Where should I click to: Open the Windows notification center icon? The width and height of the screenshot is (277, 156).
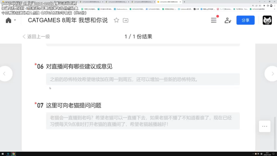pos(274,154)
